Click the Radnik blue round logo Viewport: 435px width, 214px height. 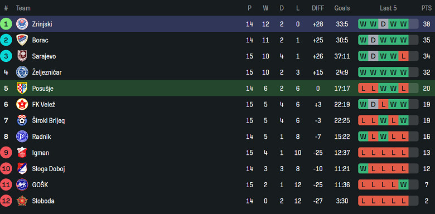(x=22, y=137)
